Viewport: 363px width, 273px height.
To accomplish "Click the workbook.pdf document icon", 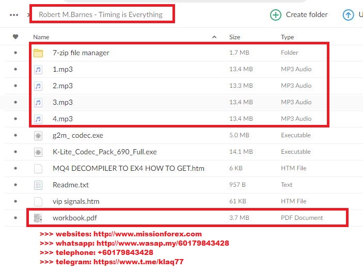I will 38,218.
